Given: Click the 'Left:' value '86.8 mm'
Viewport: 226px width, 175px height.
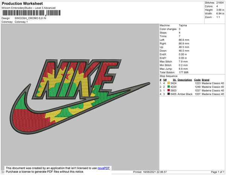Looking at the screenshot, I should click(x=184, y=40).
